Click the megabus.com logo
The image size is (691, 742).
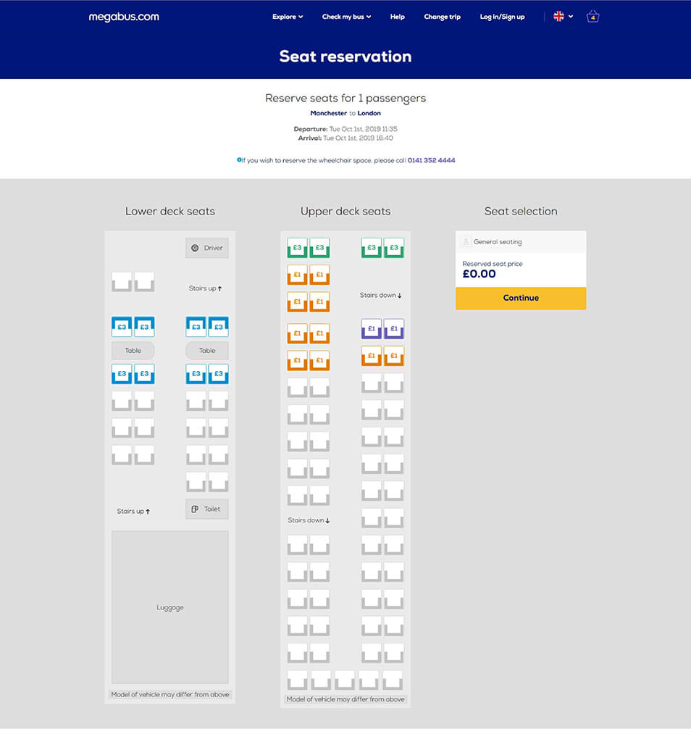[x=124, y=17]
